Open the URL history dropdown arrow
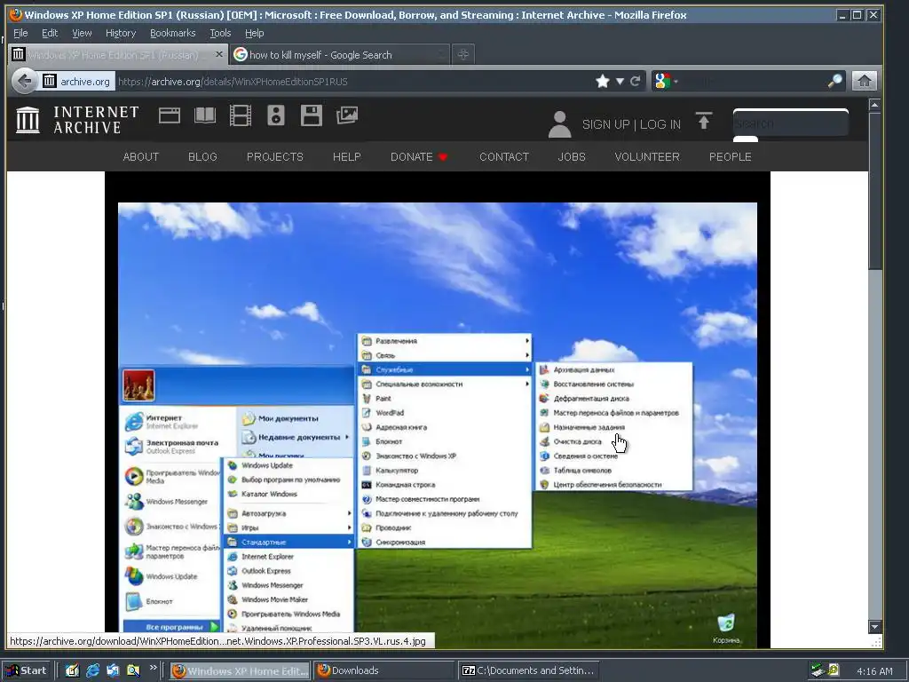 620,81
